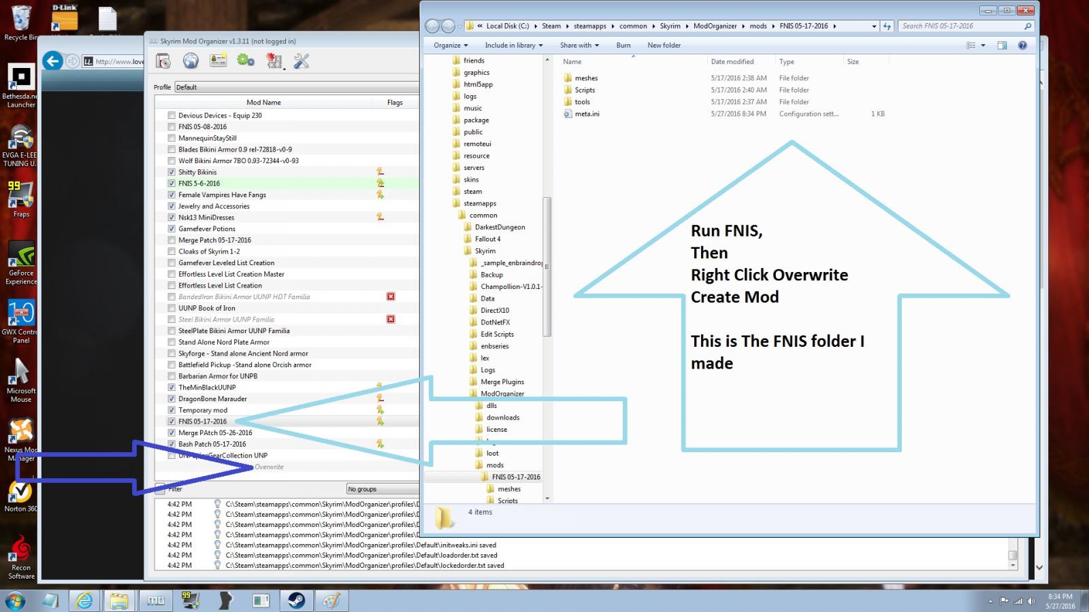Click the Mod Organizer taskbar button

pyautogui.click(x=155, y=600)
